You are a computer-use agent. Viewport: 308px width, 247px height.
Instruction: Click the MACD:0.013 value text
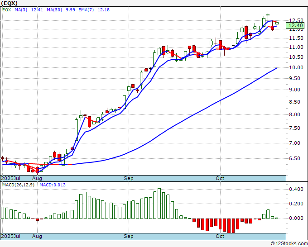53,185
